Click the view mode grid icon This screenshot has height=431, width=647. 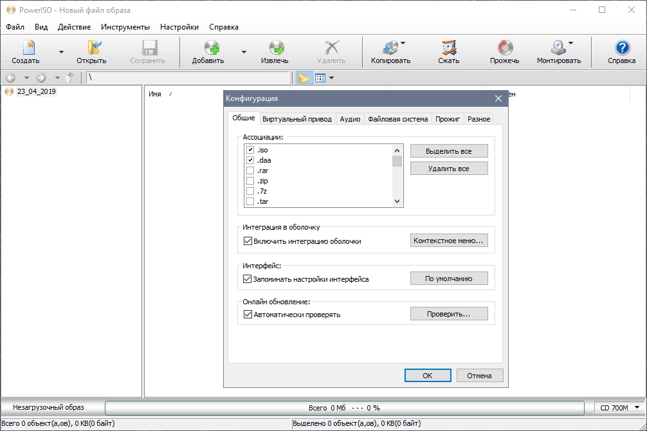pos(320,78)
